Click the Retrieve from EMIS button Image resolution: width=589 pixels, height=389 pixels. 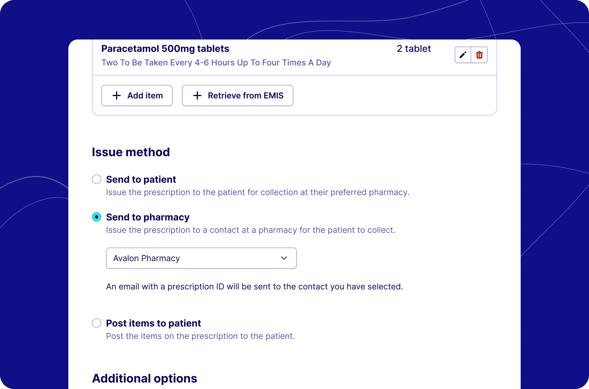coord(238,95)
